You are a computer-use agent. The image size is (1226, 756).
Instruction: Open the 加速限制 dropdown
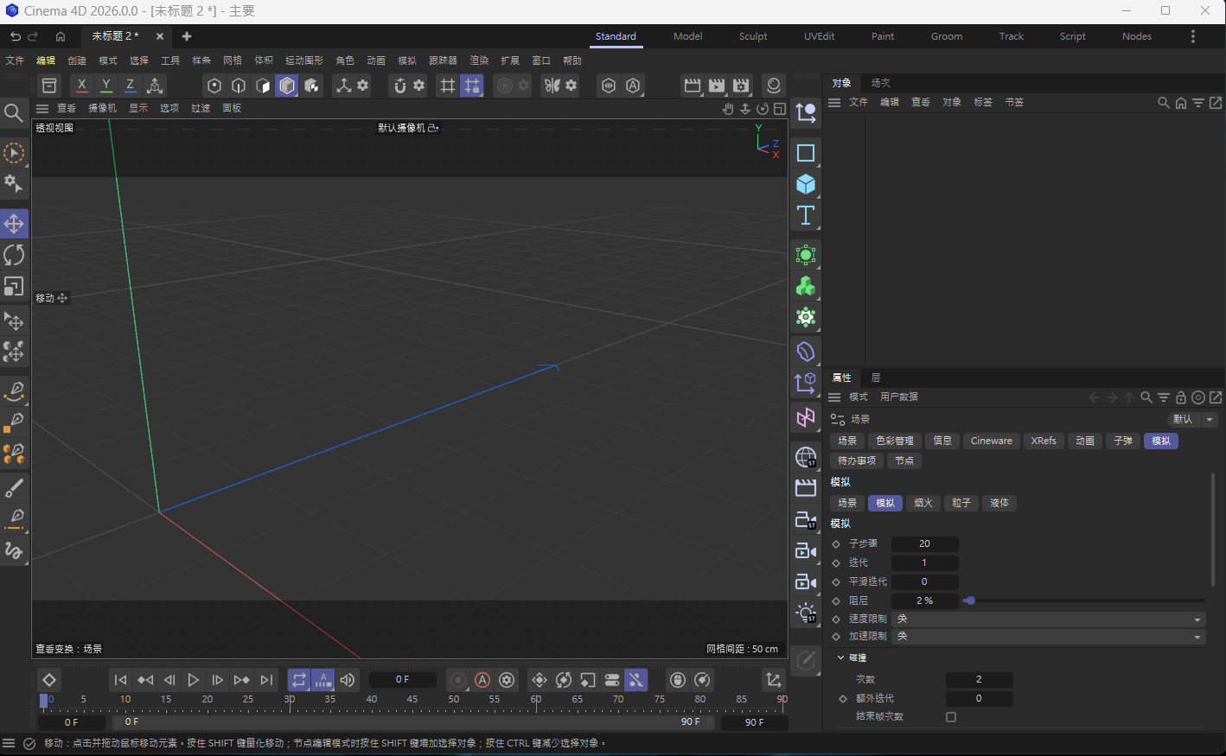click(x=1048, y=637)
